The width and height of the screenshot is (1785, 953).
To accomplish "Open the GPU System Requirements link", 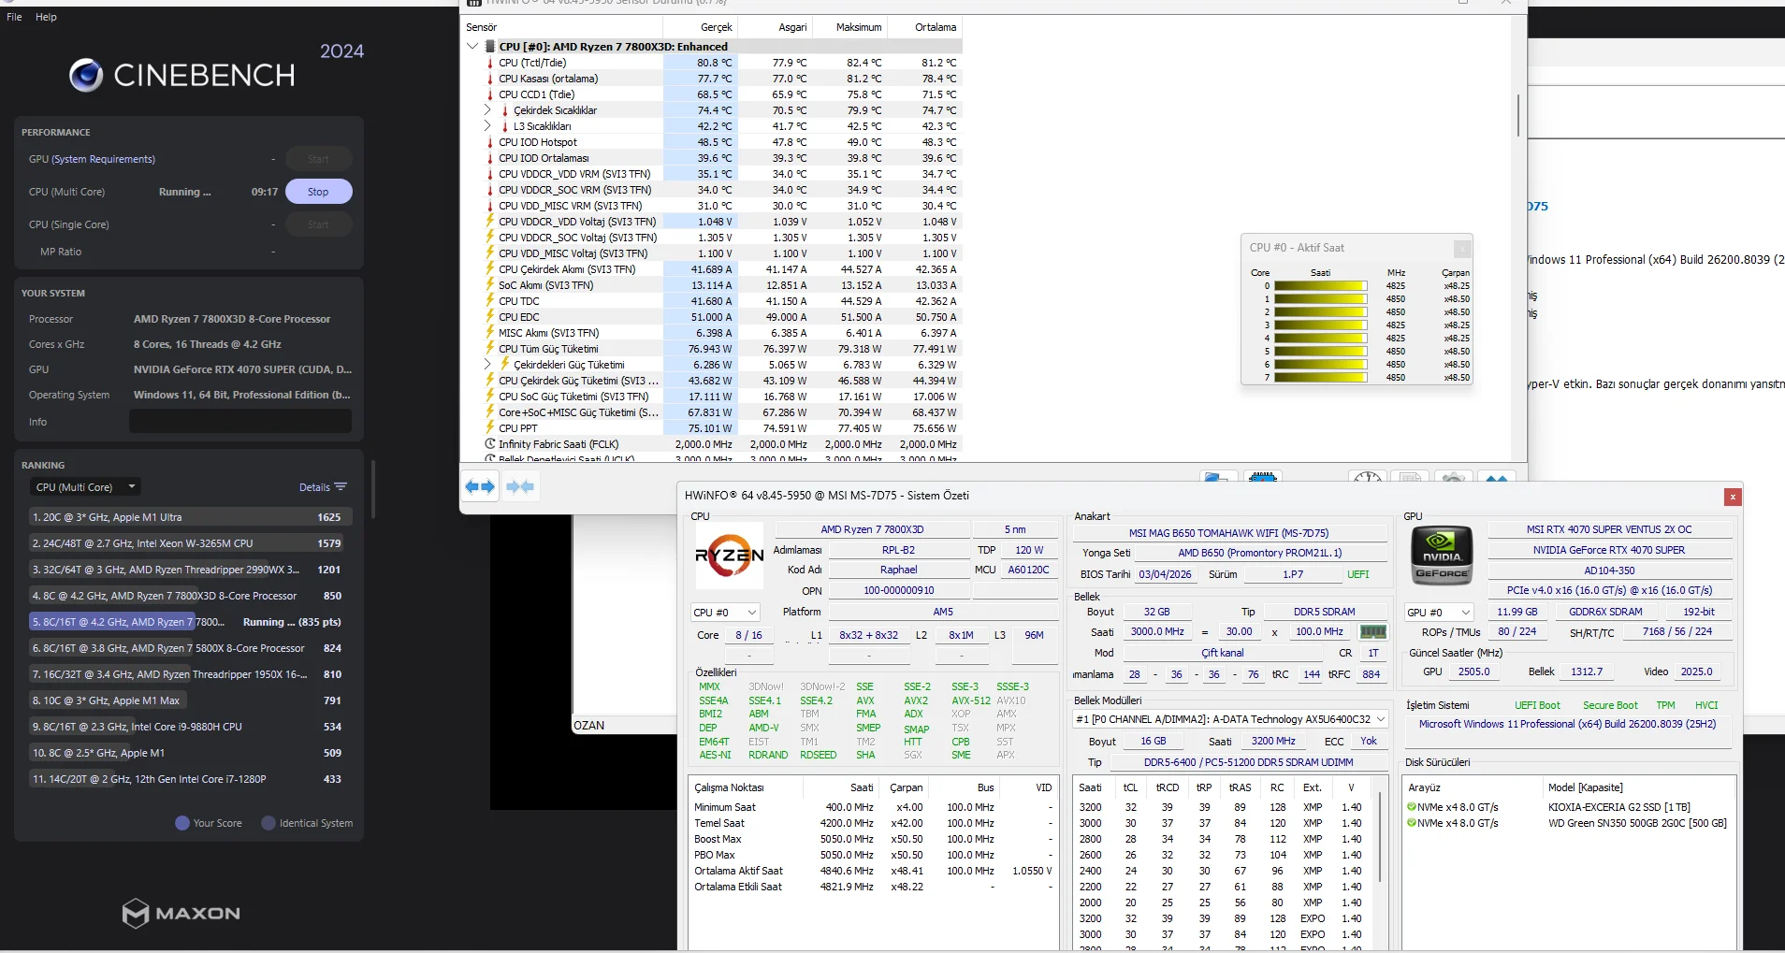I will [103, 159].
